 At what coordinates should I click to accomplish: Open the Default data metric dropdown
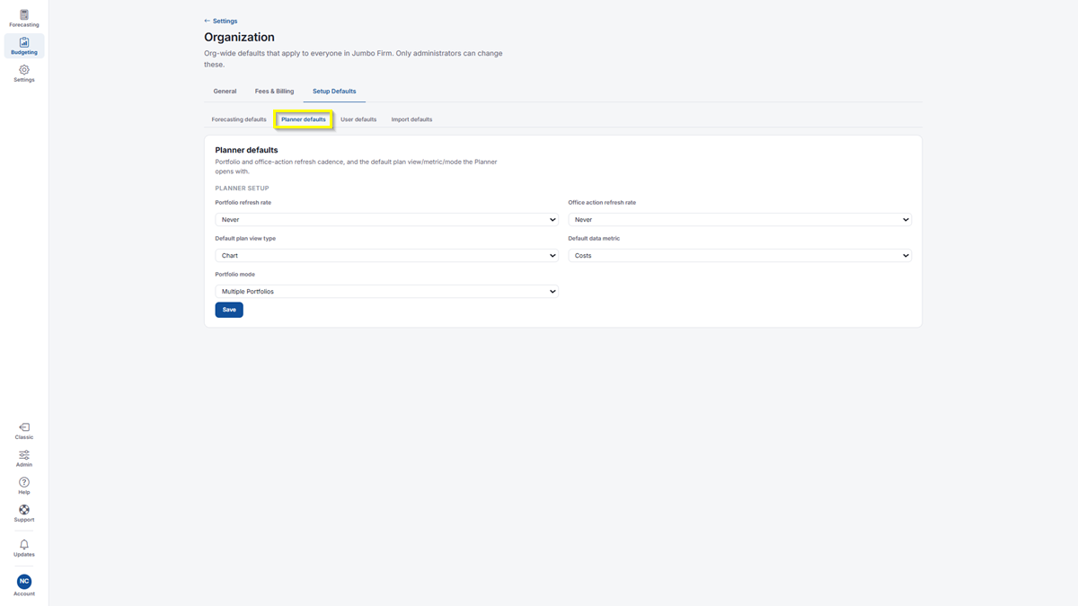coord(739,255)
